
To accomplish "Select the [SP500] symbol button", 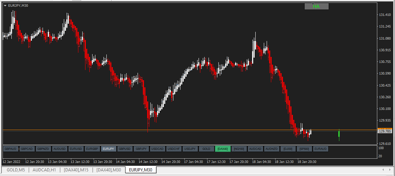I will [x=304, y=149].
